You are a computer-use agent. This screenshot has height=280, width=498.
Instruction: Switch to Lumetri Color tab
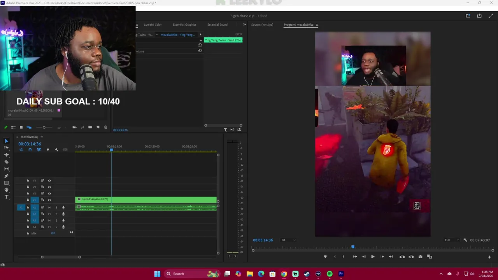point(153,24)
